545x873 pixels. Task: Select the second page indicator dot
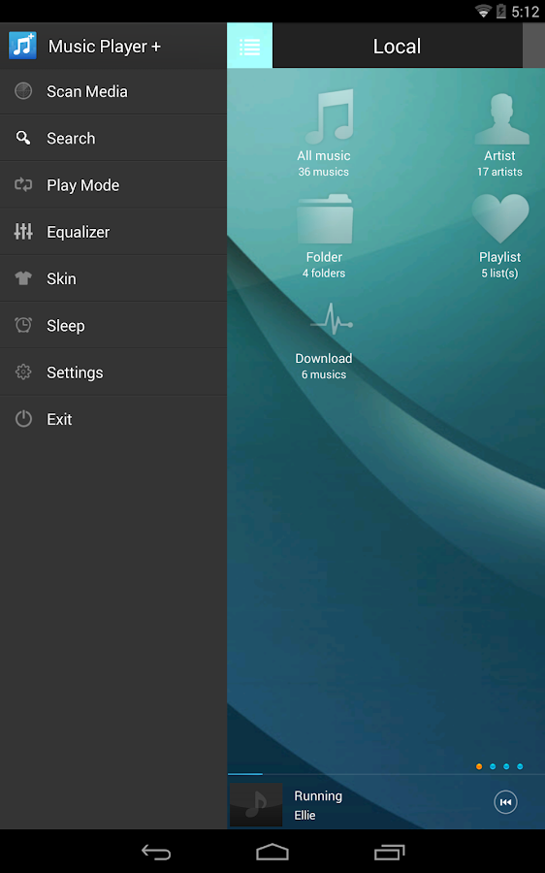(493, 766)
